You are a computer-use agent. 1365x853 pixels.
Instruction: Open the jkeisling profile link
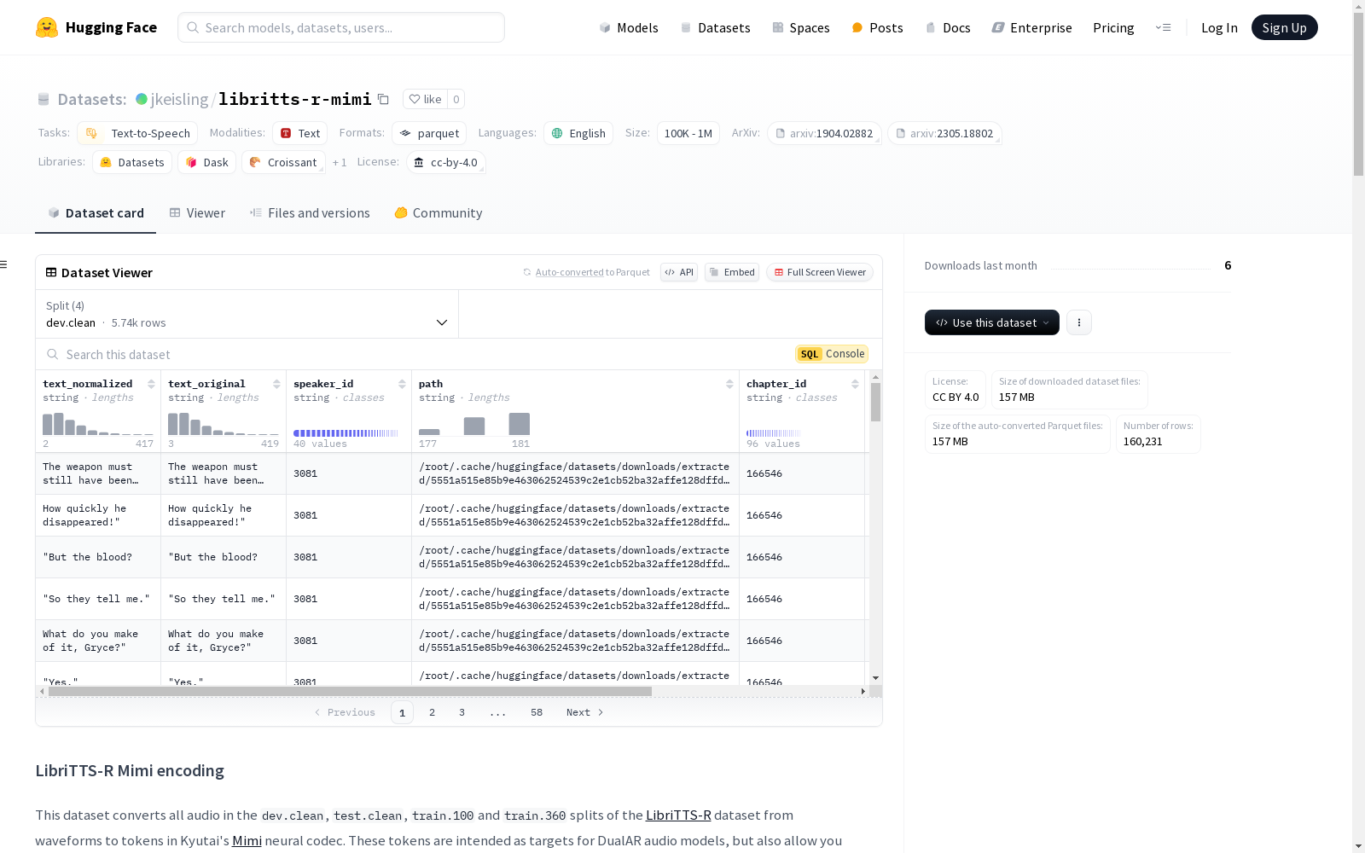pos(179,99)
